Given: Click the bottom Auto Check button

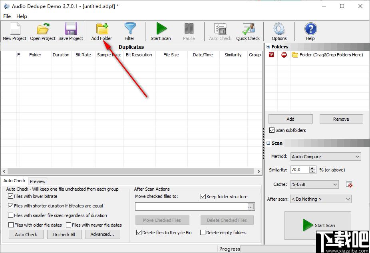Looking at the screenshot, I should (26, 234).
